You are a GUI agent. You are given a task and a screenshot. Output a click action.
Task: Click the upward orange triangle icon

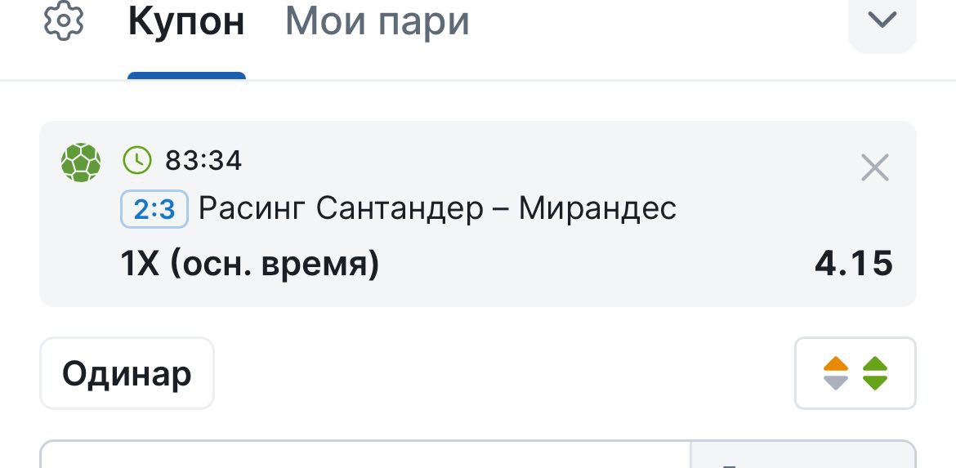click(835, 363)
